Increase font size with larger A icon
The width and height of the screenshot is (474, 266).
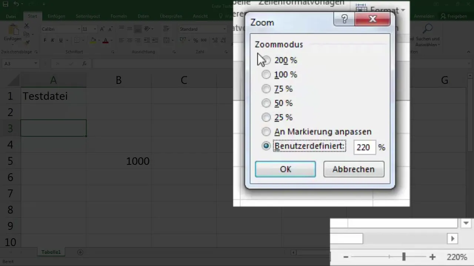click(102, 29)
